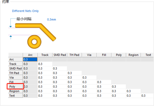Click the Different Nets Only link
154x106 pixels.
[x=25, y=11]
